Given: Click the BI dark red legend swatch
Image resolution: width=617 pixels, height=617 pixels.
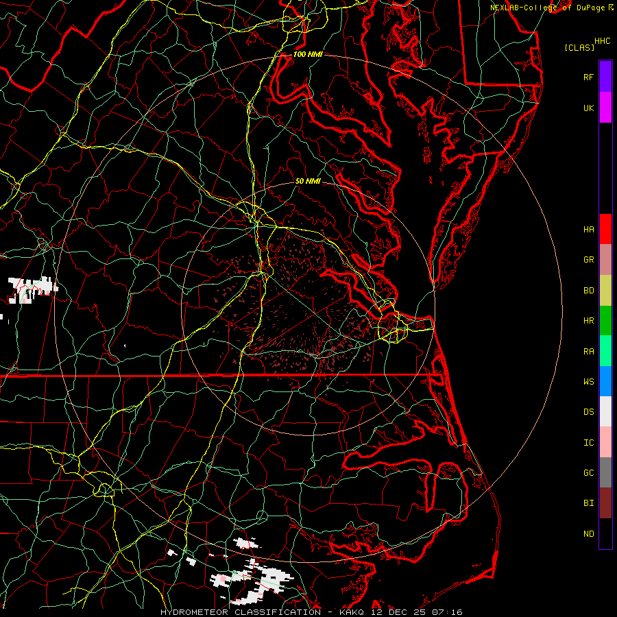Looking at the screenshot, I should pyautogui.click(x=605, y=503).
